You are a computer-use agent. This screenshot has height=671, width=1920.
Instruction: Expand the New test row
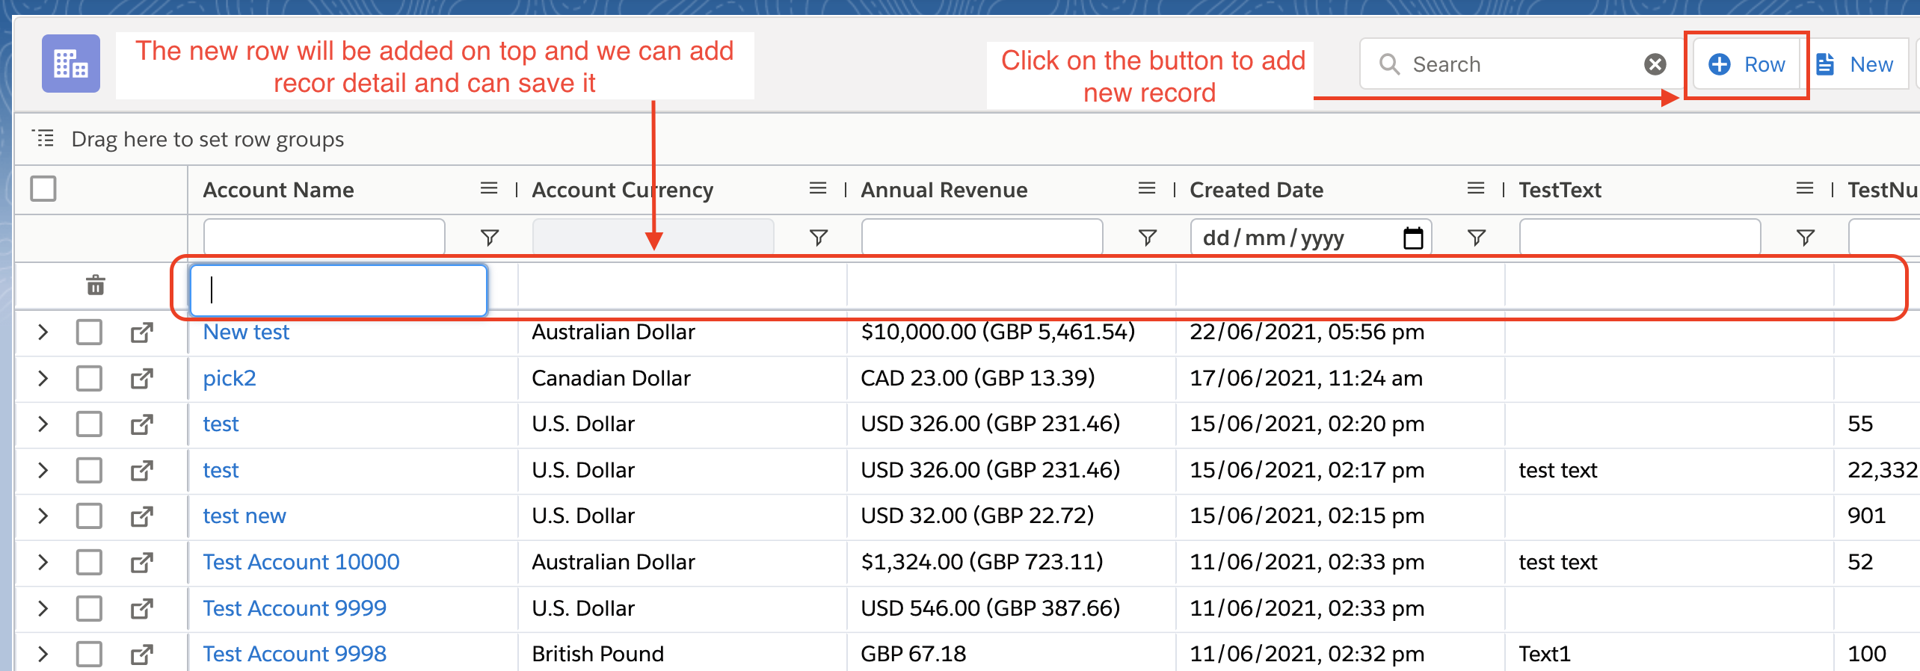click(43, 332)
